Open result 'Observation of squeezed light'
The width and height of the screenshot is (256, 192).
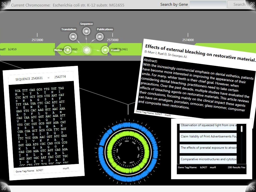click(208, 127)
